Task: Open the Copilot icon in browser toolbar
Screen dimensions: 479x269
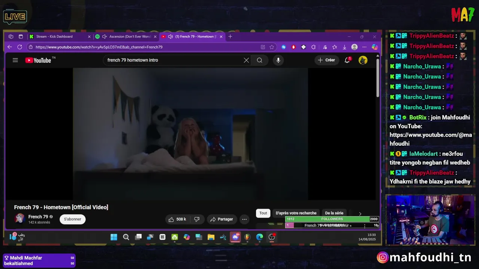Action: [x=374, y=47]
